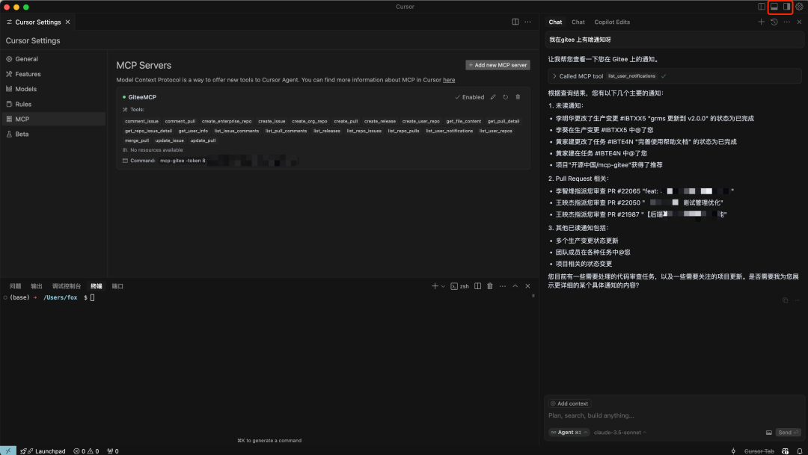Click the merge_pull tool tag
Screen dimensions: 808x455
point(137,140)
